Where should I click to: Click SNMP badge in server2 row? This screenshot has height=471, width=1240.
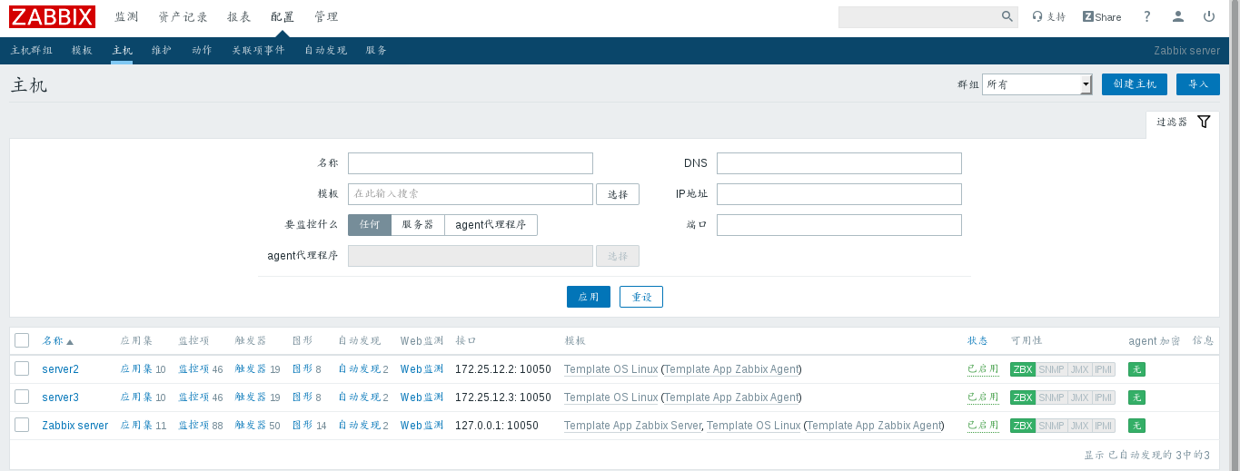tap(1051, 369)
